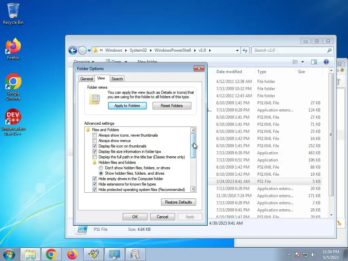This screenshot has height=261, width=348.
Task: Expand the v1.0 breadcrumb arrow
Action: pyautogui.click(x=210, y=50)
